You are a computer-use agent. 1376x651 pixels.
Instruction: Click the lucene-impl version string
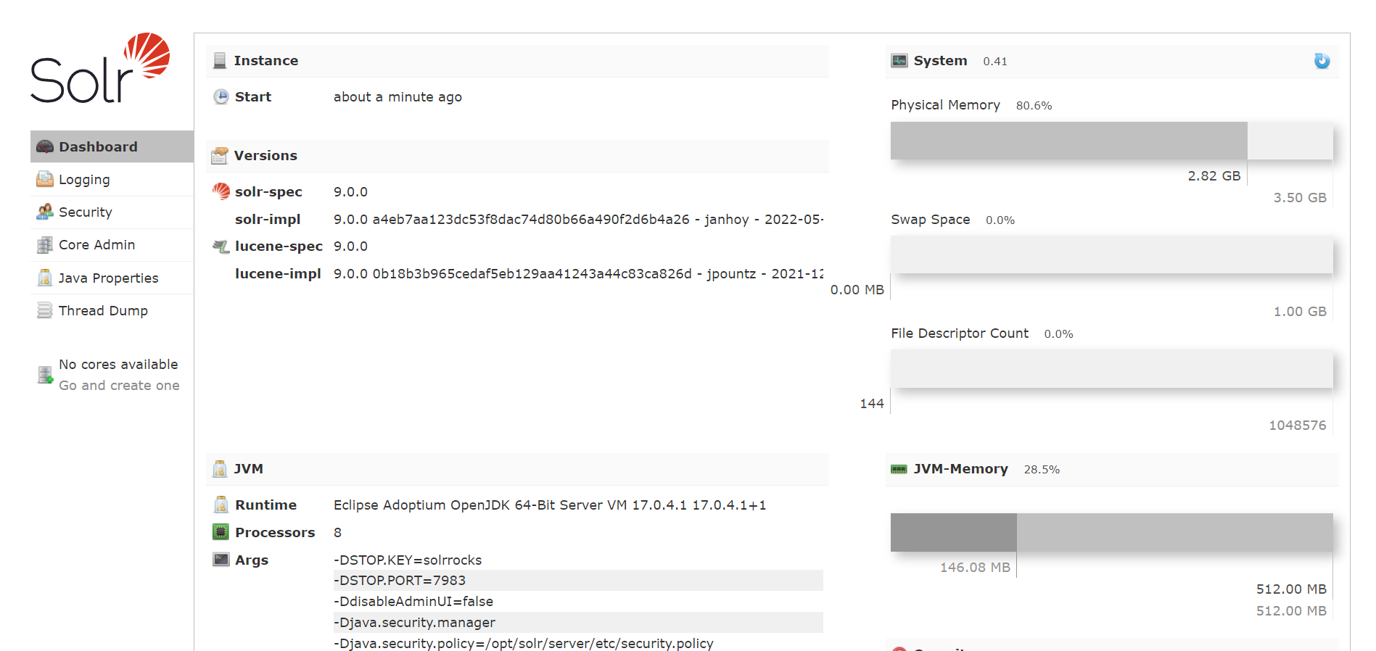click(x=578, y=274)
